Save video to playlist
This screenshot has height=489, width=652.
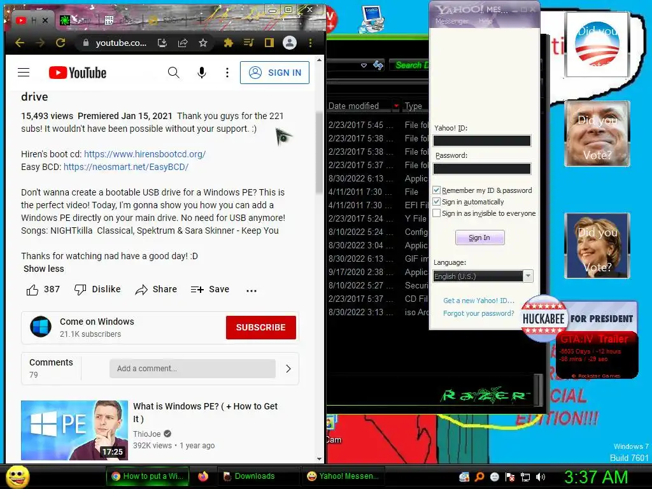pos(210,290)
